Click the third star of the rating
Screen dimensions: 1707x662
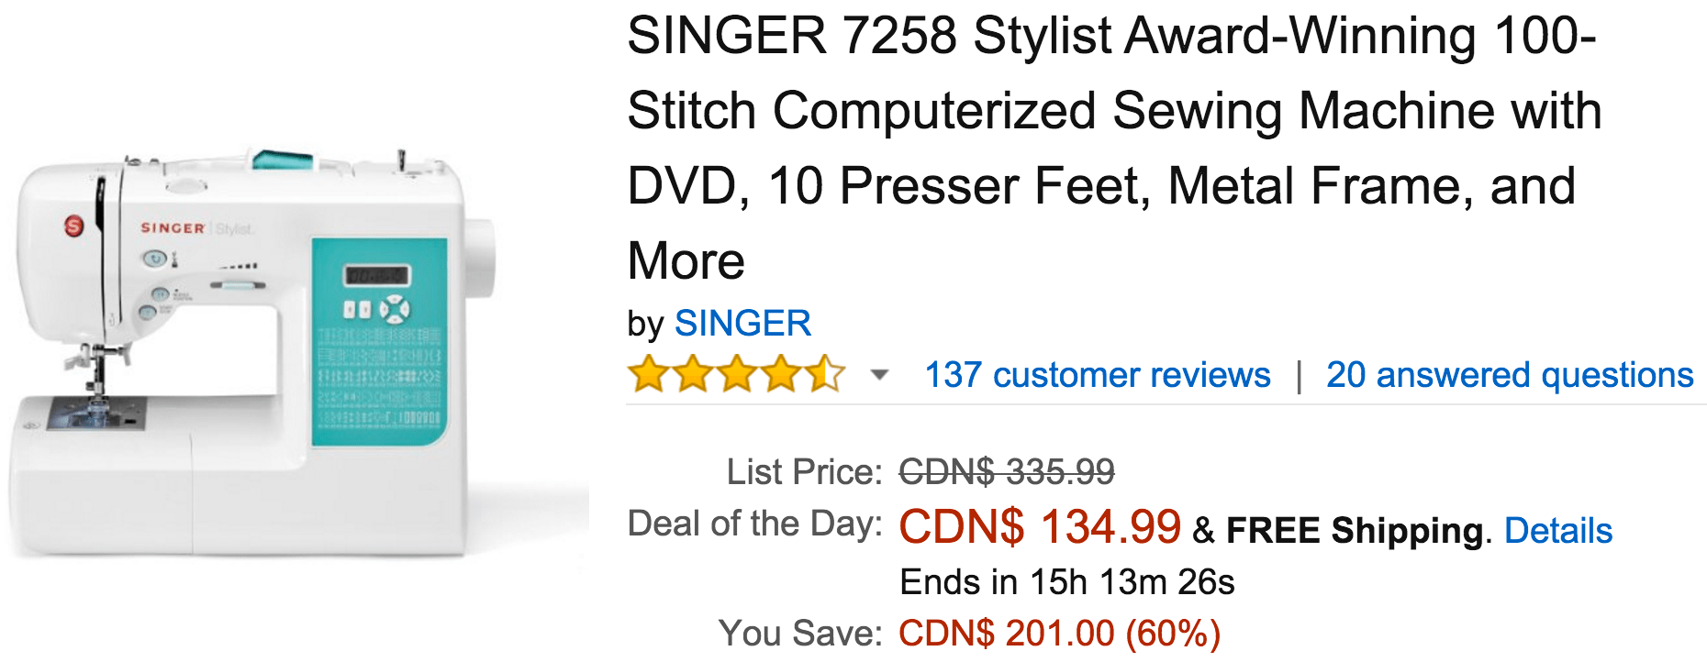tap(734, 374)
